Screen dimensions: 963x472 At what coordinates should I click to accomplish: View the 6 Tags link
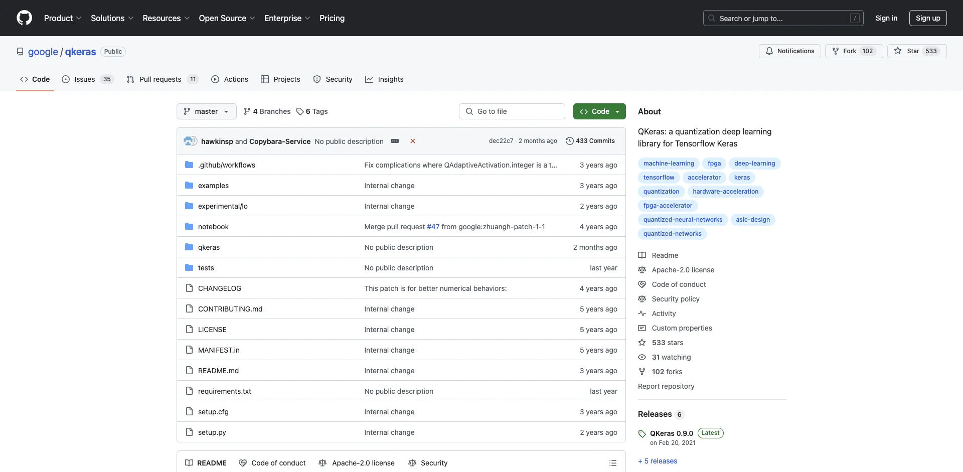312,111
